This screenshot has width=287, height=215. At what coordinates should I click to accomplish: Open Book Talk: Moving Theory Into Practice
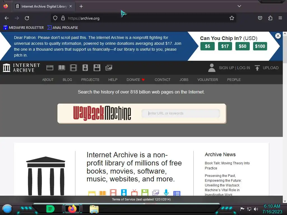point(227,165)
